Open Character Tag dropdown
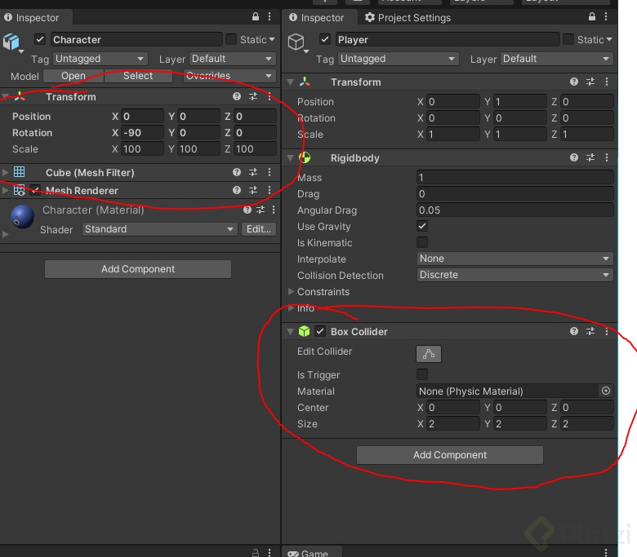This screenshot has width=637, height=557. (100, 59)
